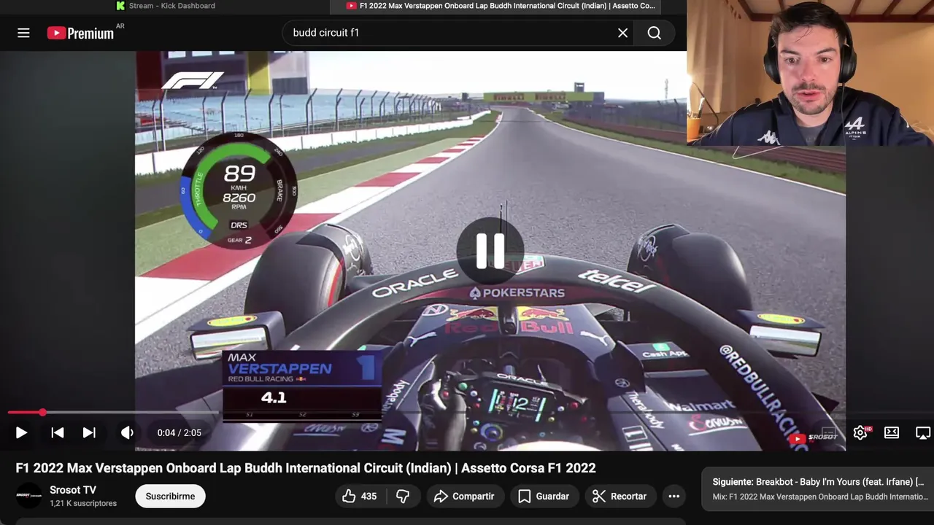934x525 pixels.
Task: Clear the search text with the X
Action: coord(622,33)
